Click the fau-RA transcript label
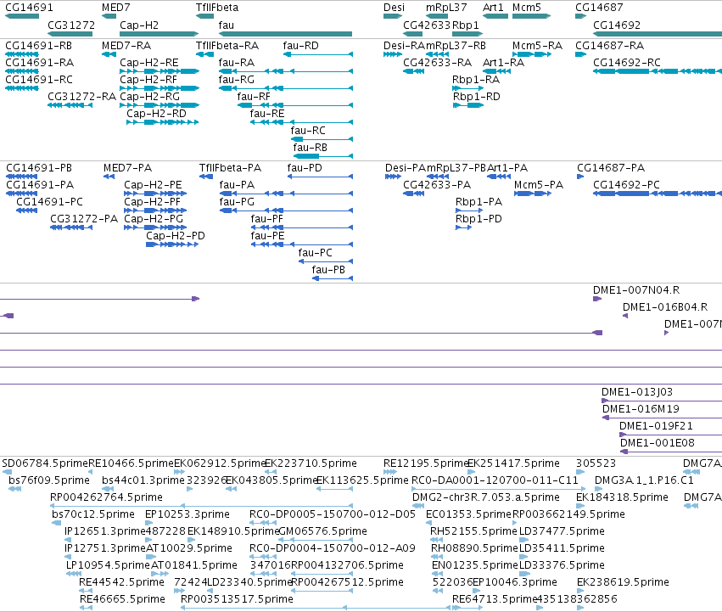Screen dimensions: 722x612 (236, 63)
